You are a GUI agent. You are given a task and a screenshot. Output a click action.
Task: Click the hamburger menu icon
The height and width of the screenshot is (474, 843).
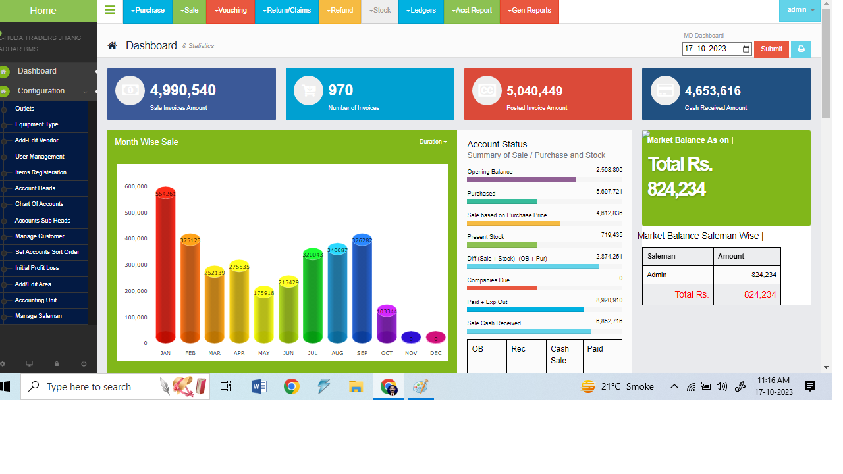[x=109, y=10]
